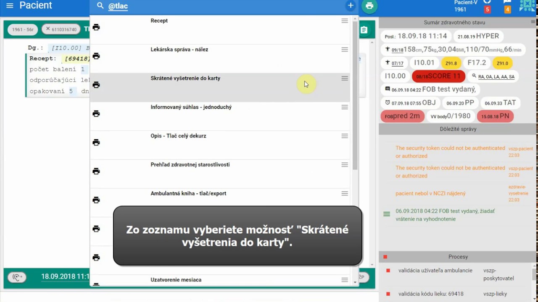
Task: Open options handle for Skrátené vyšetrenie row
Action: (345, 78)
